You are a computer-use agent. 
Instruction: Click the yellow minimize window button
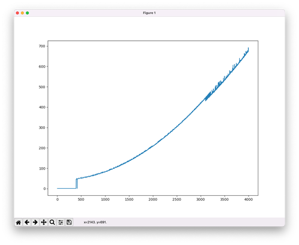click(22, 13)
